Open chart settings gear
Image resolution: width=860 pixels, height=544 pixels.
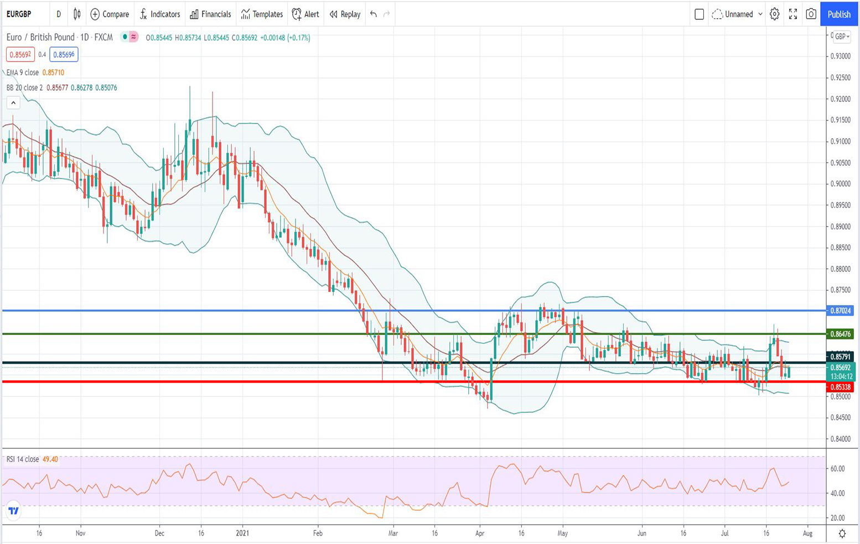point(774,14)
